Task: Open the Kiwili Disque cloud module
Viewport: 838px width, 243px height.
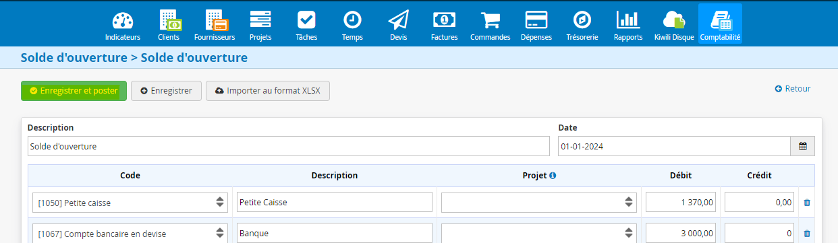Action: coord(674,25)
